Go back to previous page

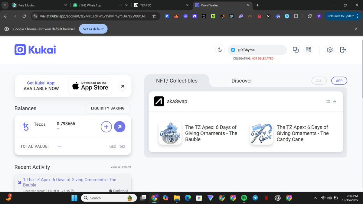coord(5,16)
